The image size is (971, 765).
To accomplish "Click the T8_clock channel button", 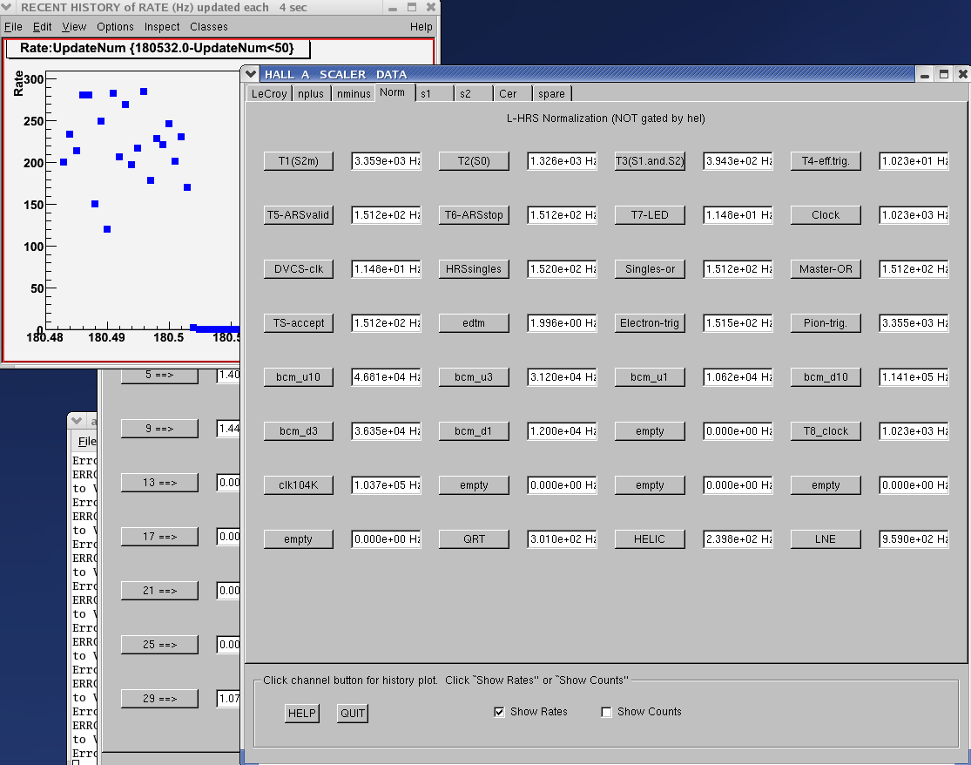I will click(x=826, y=431).
